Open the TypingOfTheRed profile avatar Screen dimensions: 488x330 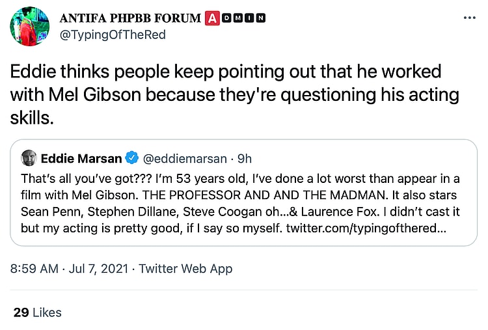30,27
